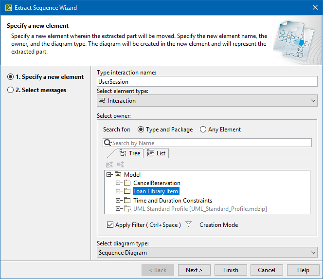Click the Model package icon in tree
Image resolution: width=323 pixels, height=279 pixels.
[118, 175]
